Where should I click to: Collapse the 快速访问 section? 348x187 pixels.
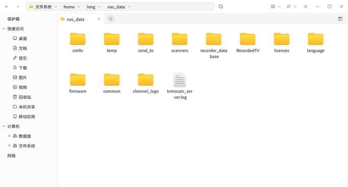coord(4,29)
